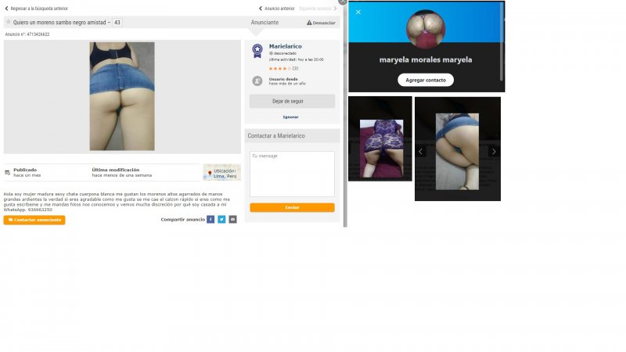Close the contact panel with white X
The image size is (626, 352).
point(358,12)
